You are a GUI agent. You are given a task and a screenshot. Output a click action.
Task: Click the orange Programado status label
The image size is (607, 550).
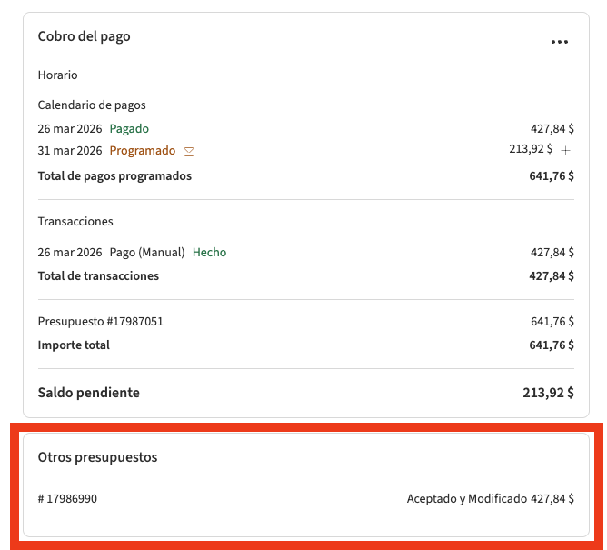pyautogui.click(x=143, y=150)
